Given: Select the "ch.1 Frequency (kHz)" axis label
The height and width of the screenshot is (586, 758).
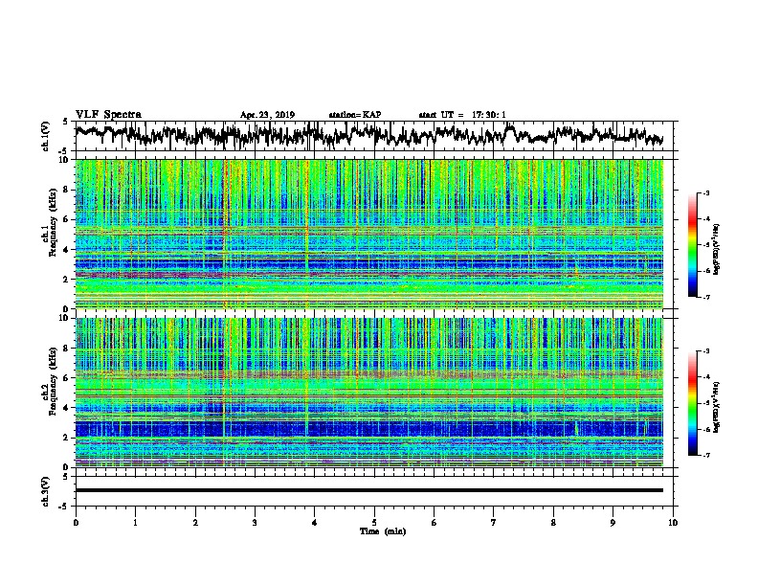Looking at the screenshot, I should pyautogui.click(x=50, y=223).
